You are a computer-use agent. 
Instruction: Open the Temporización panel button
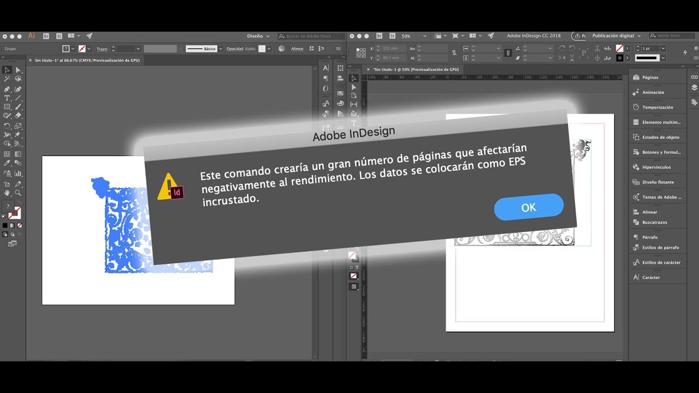click(657, 107)
